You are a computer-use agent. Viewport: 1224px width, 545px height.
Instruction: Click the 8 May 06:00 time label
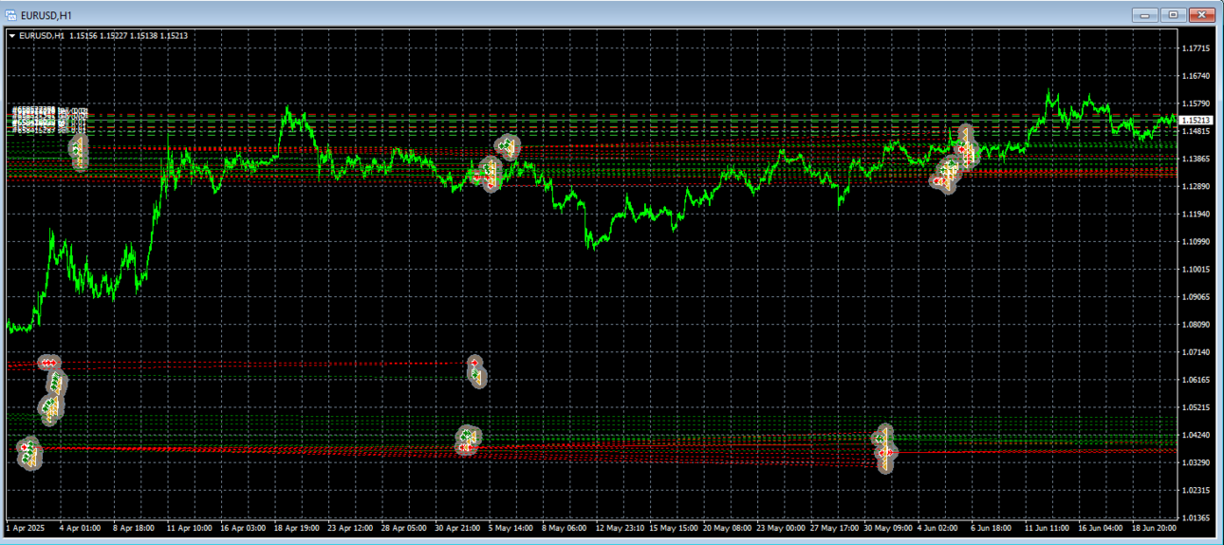point(565,527)
